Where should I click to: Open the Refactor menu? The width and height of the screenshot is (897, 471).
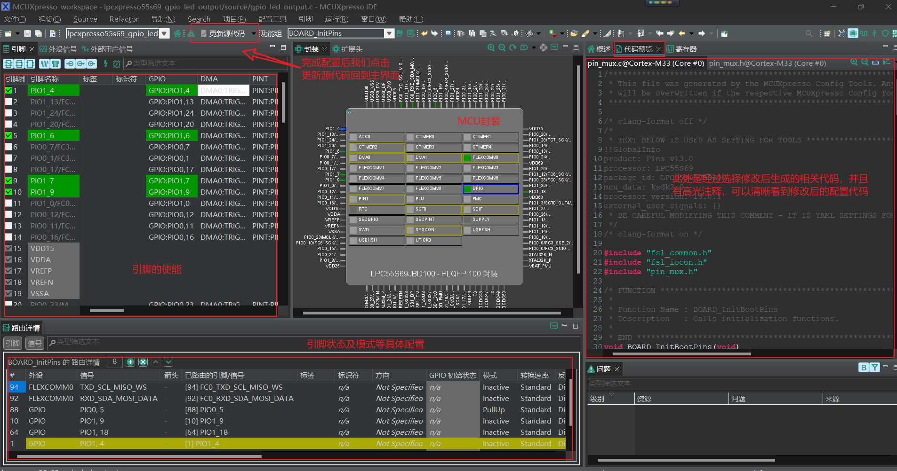[x=124, y=19]
